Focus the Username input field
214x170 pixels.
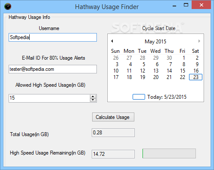(x=53, y=37)
